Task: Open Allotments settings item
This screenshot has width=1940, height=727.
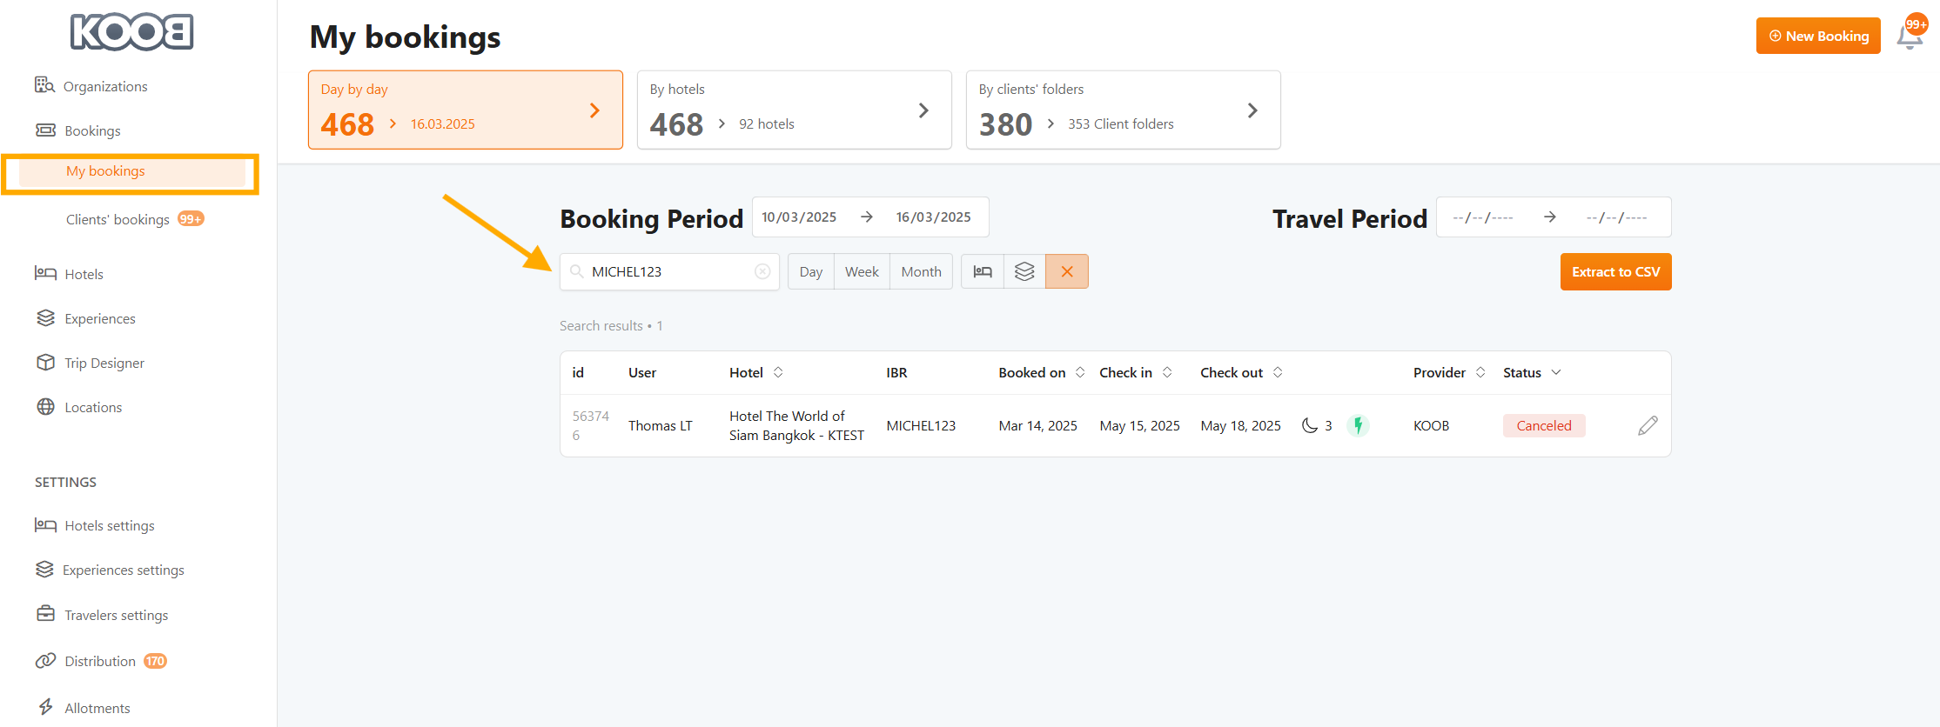Action: pyautogui.click(x=97, y=708)
